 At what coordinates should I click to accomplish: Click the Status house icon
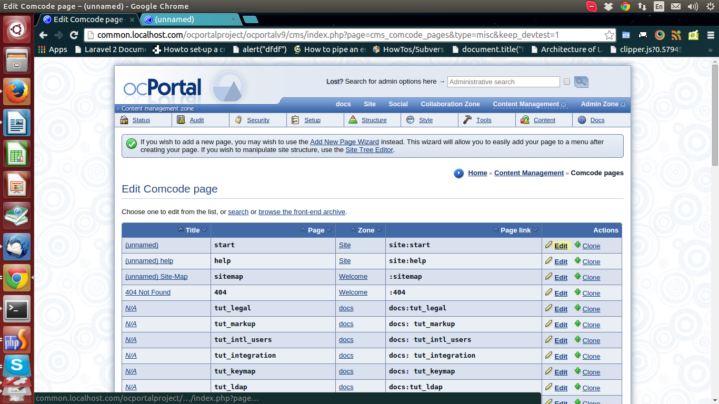124,120
